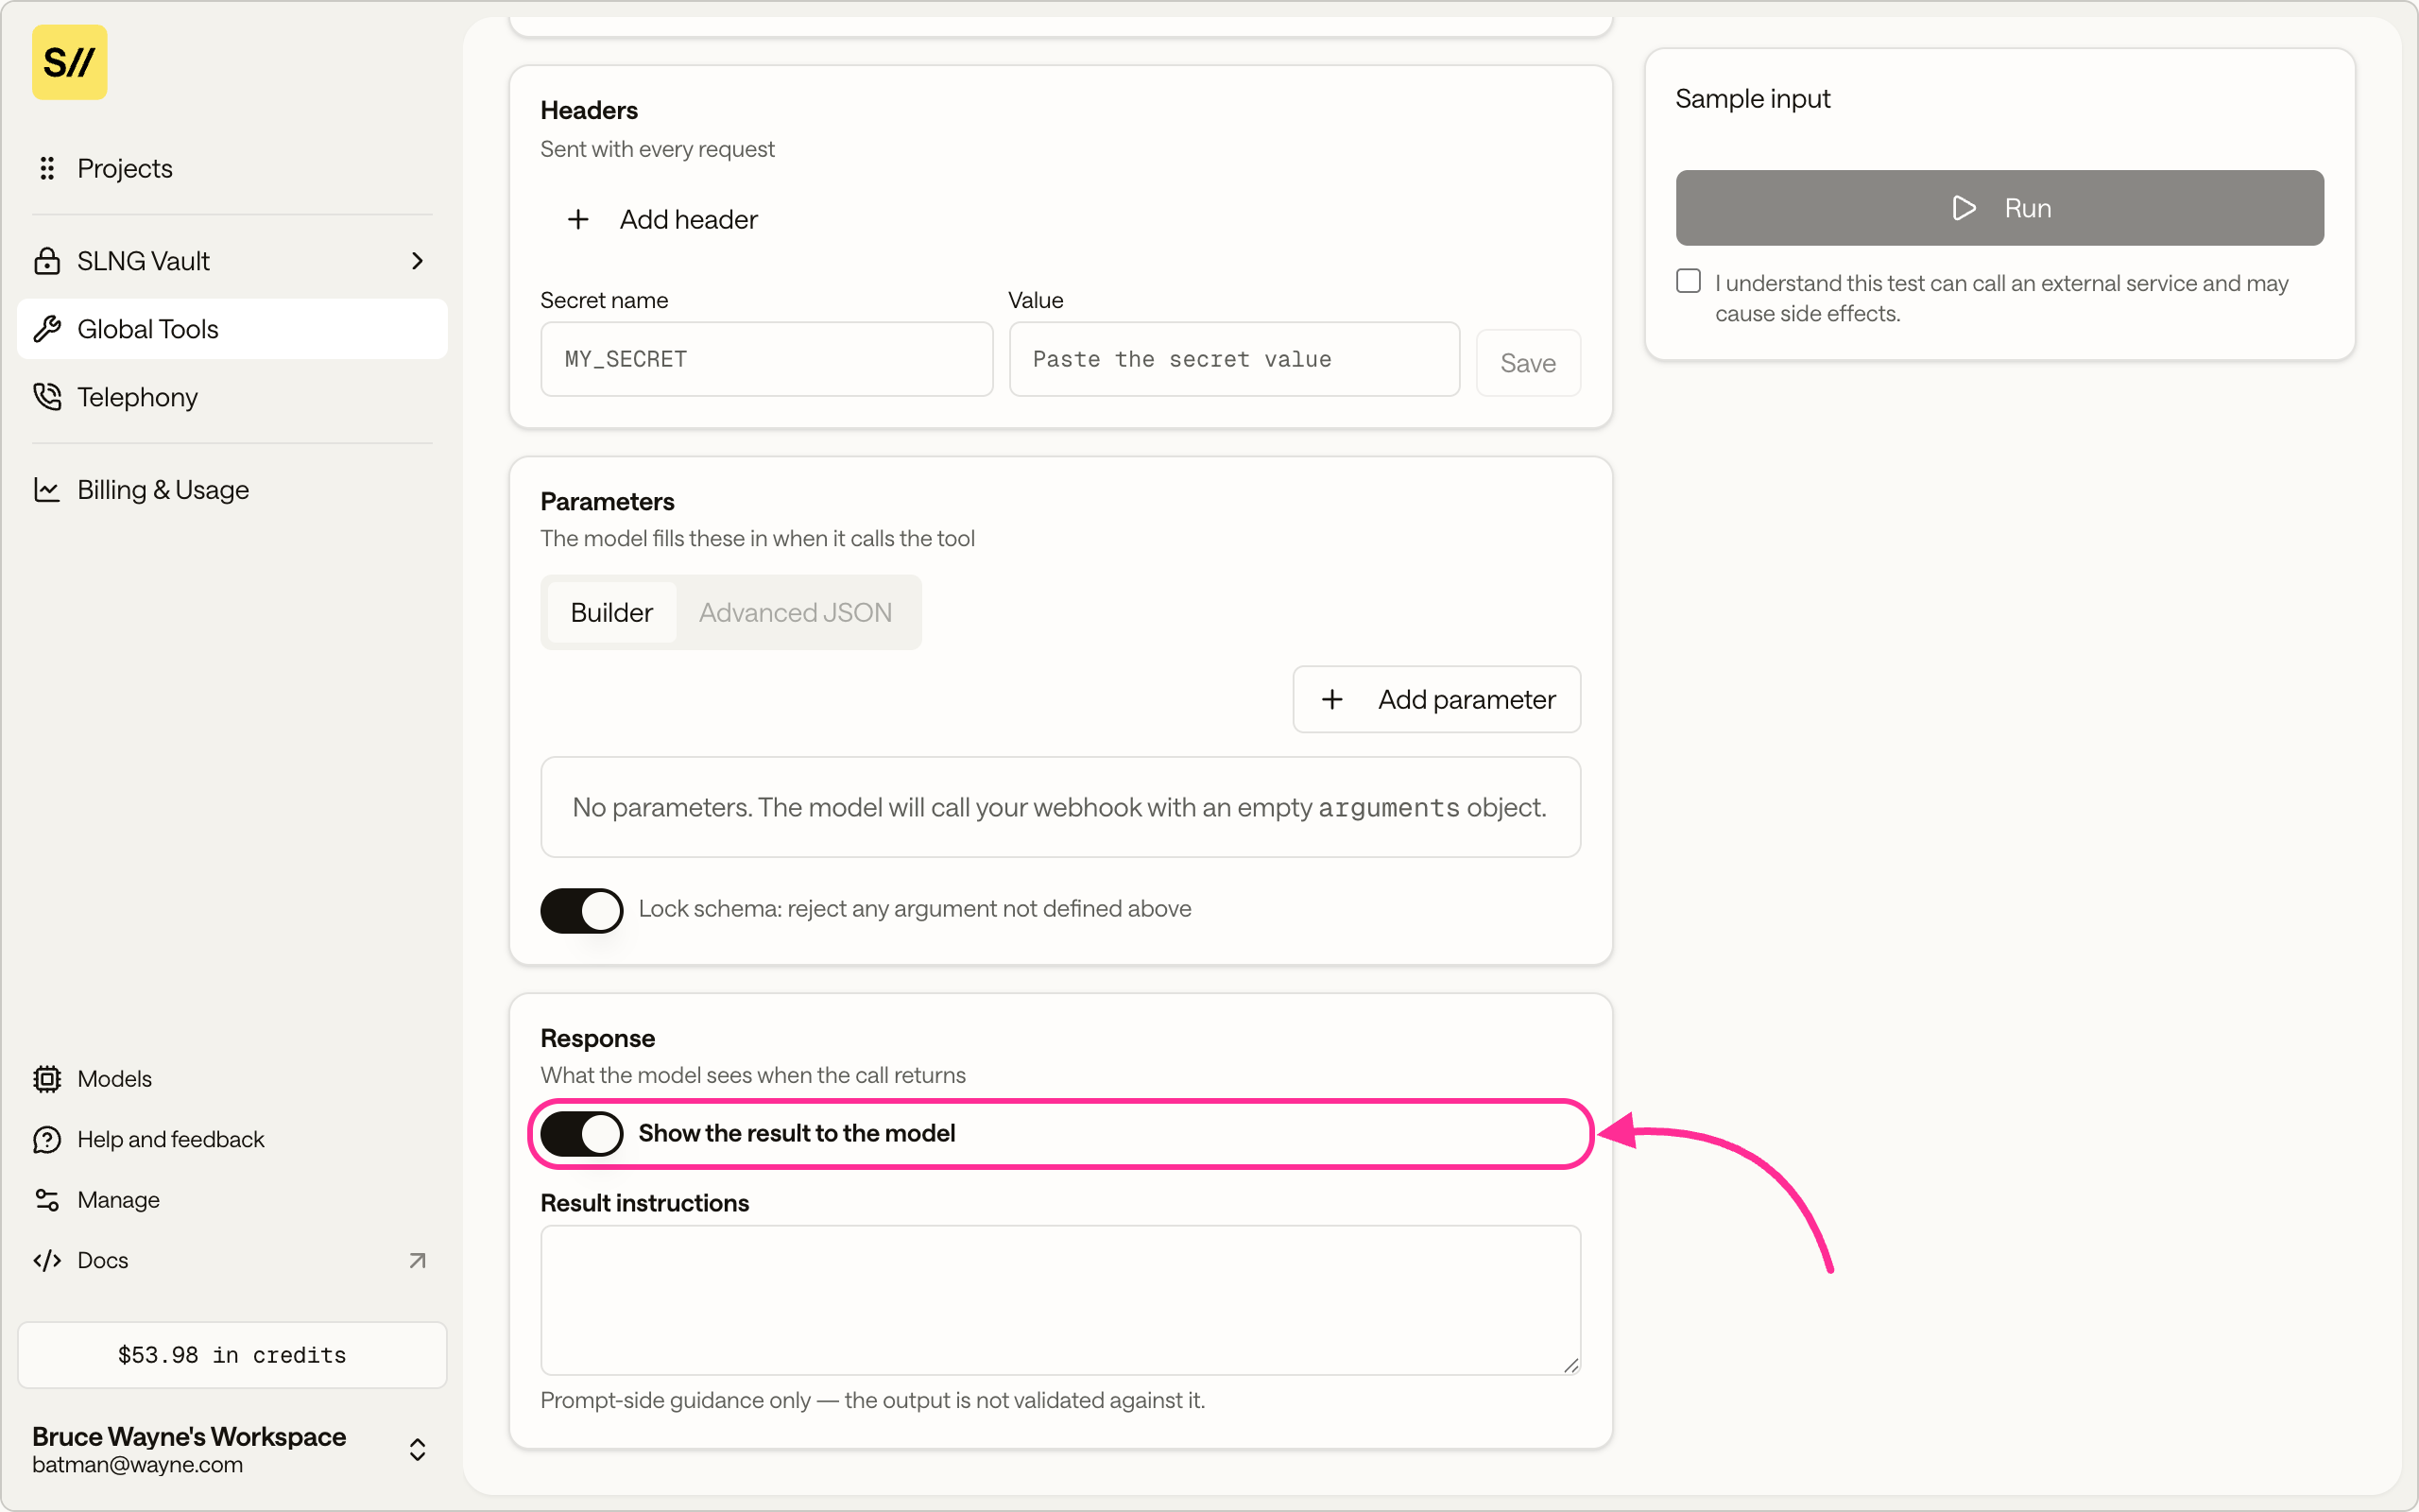2419x1512 pixels.
Task: Click the Headers section title
Action: click(589, 110)
